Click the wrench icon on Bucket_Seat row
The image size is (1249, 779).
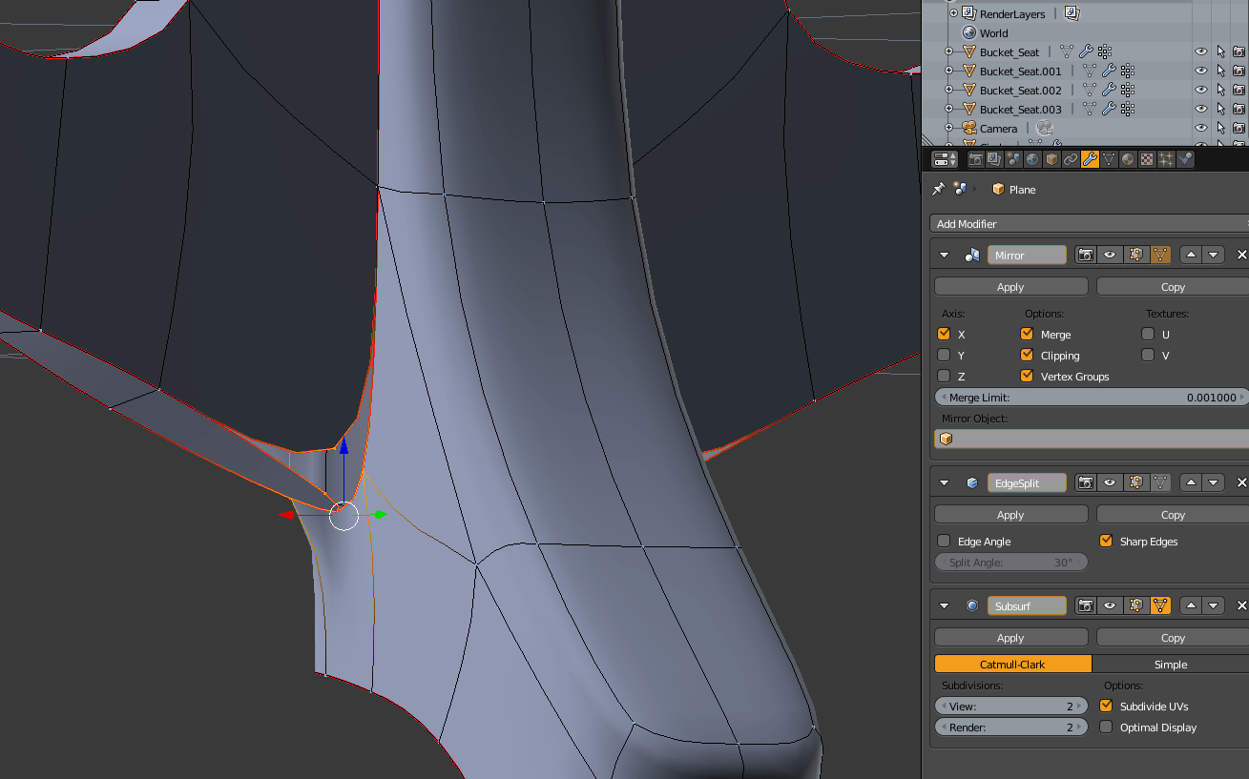pos(1086,51)
